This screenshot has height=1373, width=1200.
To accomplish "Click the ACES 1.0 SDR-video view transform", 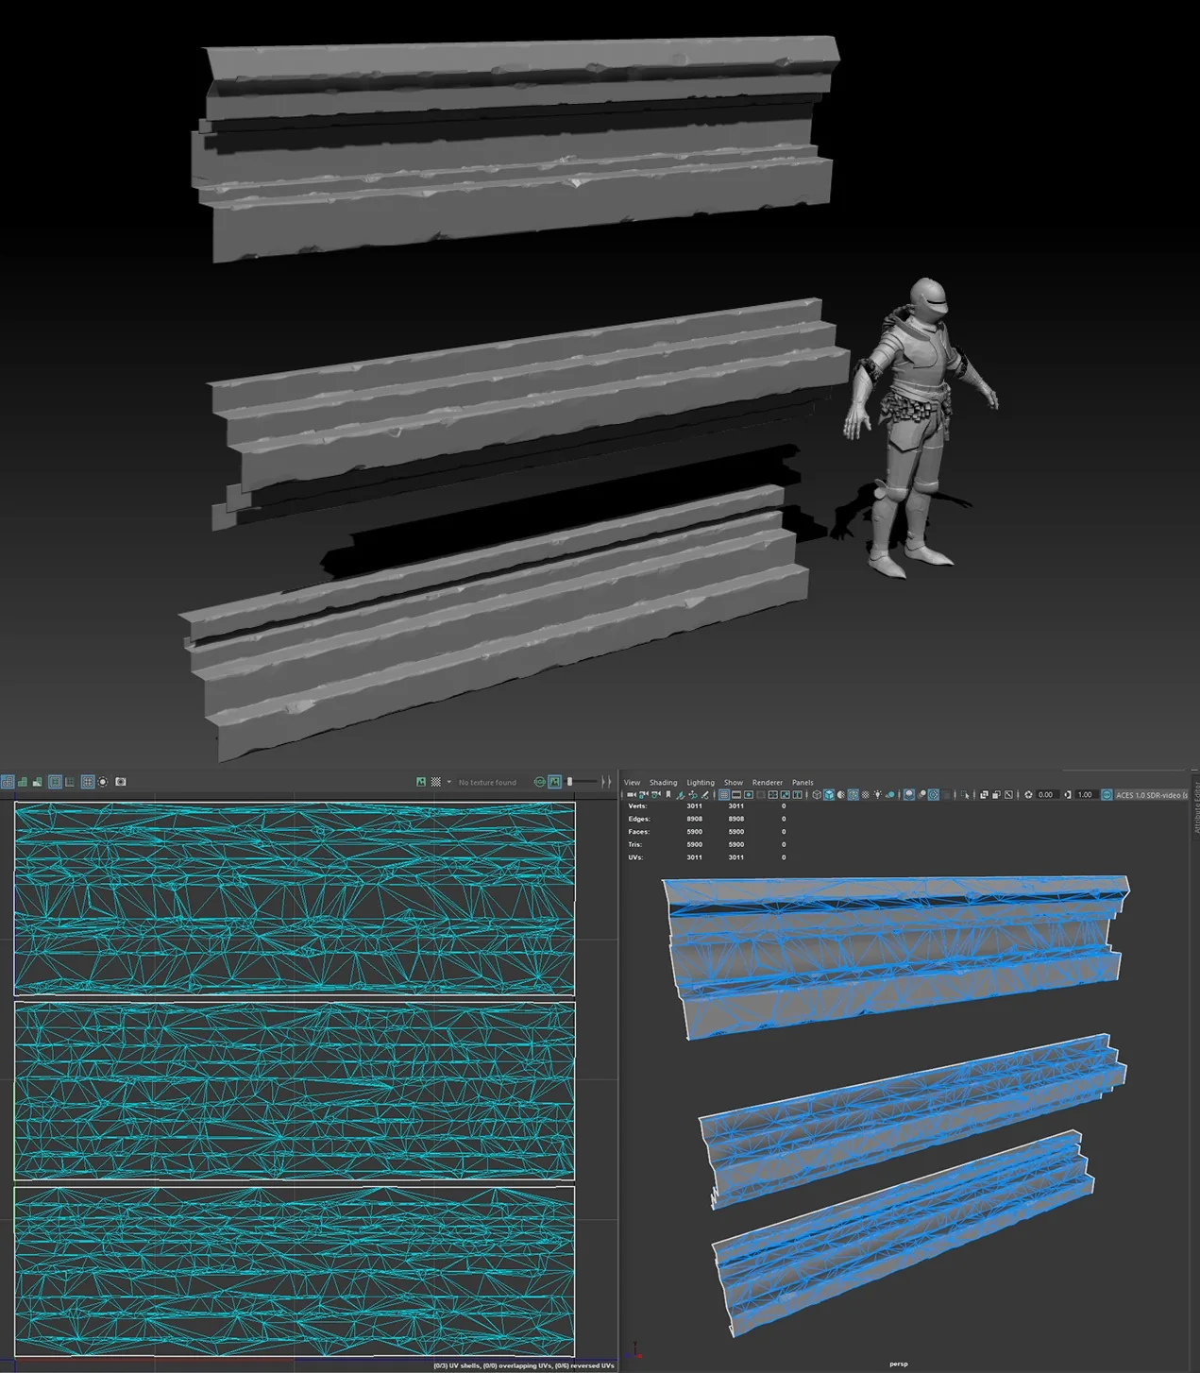I will point(1151,795).
